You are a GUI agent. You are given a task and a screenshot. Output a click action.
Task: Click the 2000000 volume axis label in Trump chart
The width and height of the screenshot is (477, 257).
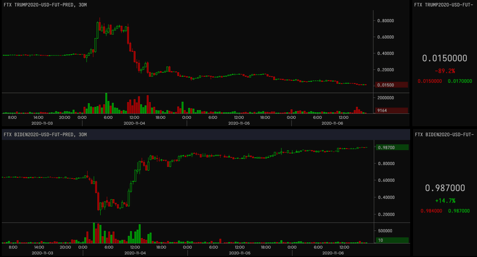(x=385, y=98)
